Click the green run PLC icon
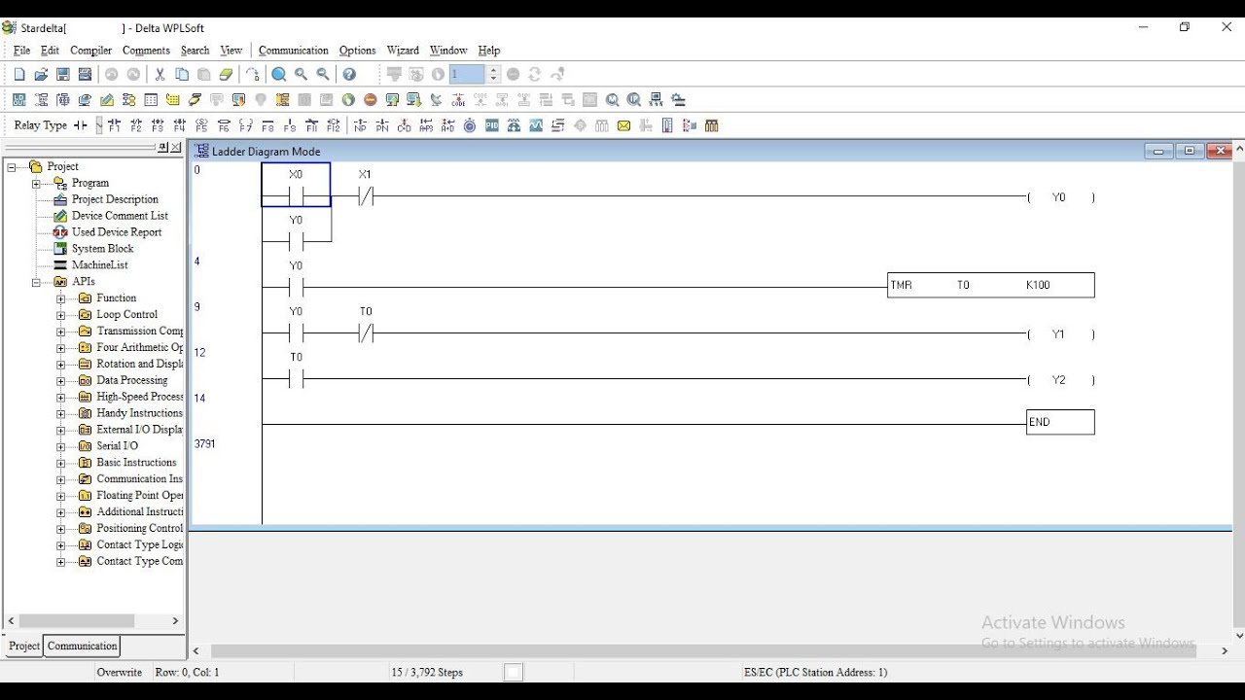Screen dimensions: 1245x700 point(348,99)
